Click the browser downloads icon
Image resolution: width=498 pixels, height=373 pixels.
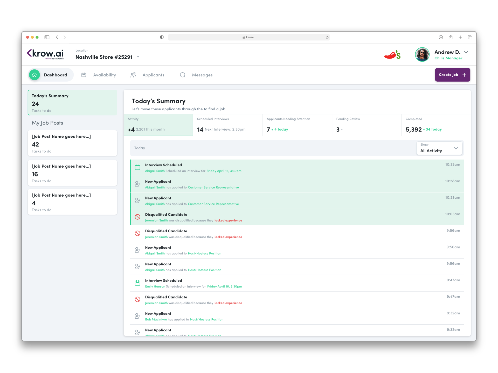coord(441,37)
